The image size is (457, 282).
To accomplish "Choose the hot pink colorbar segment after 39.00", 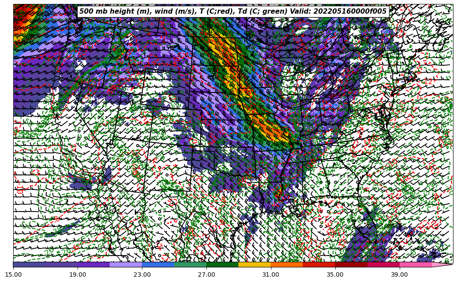I will pos(416,264).
